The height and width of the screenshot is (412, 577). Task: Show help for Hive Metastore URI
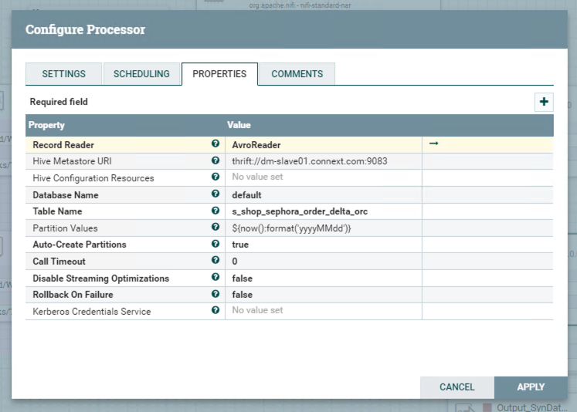216,161
